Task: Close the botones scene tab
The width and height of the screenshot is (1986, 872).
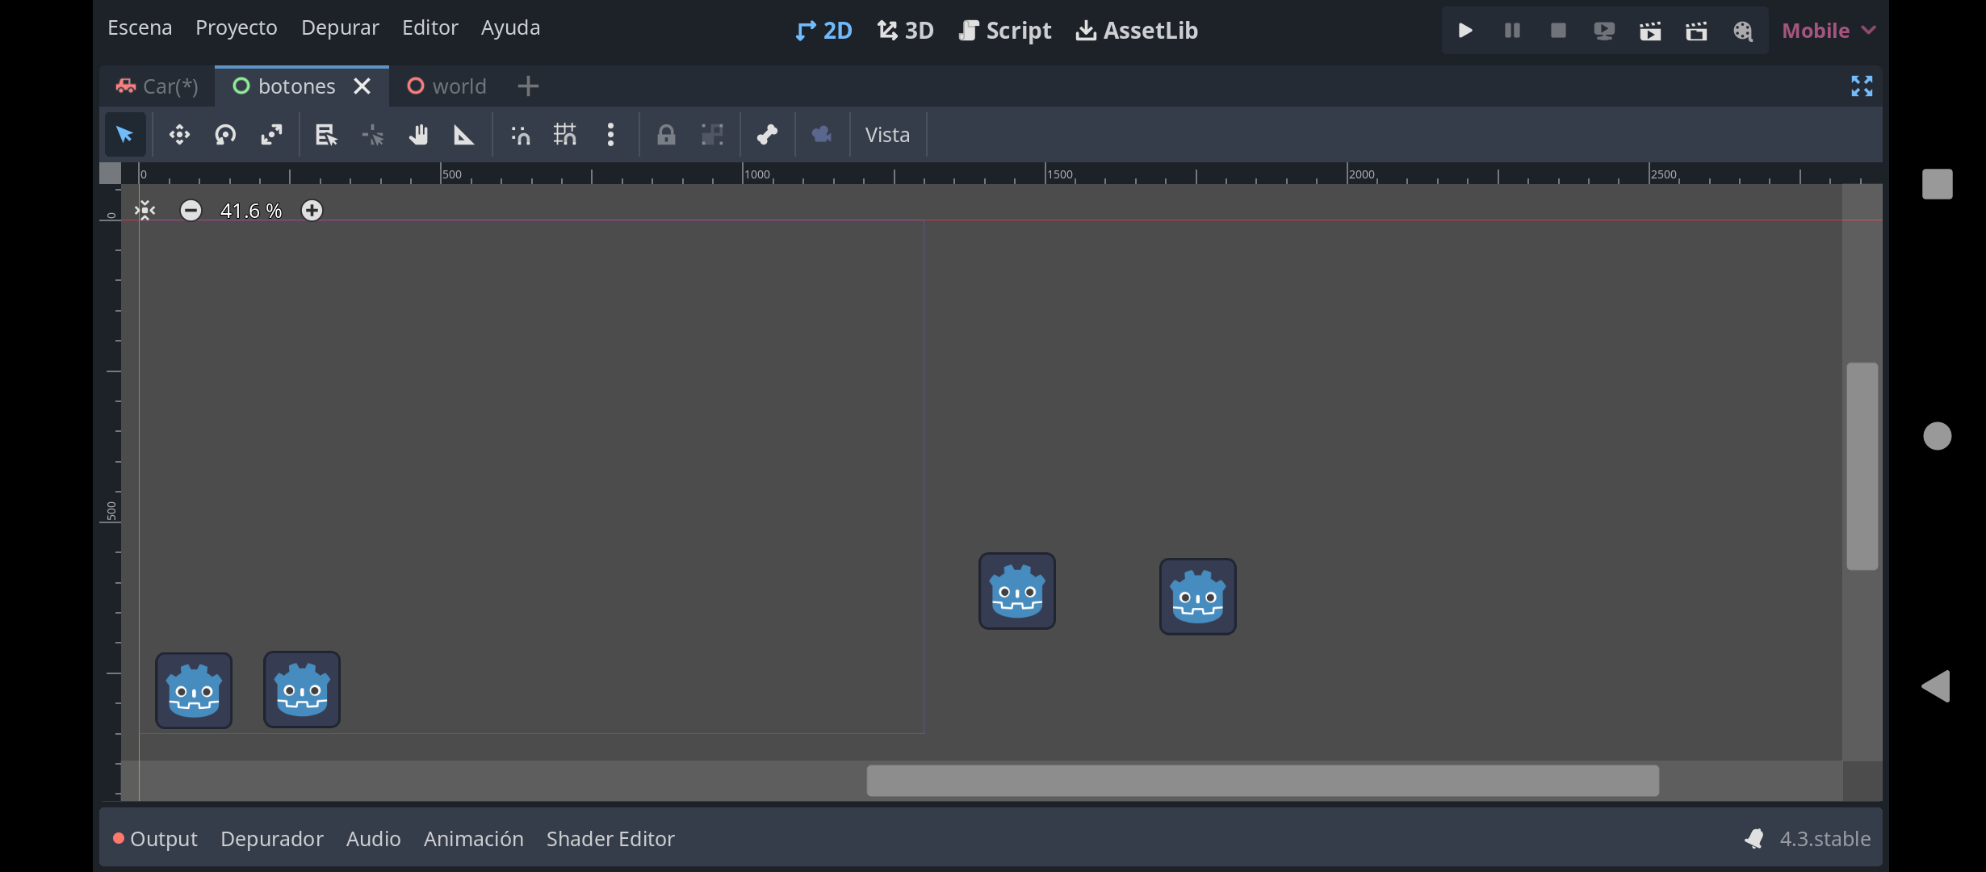Action: click(362, 86)
